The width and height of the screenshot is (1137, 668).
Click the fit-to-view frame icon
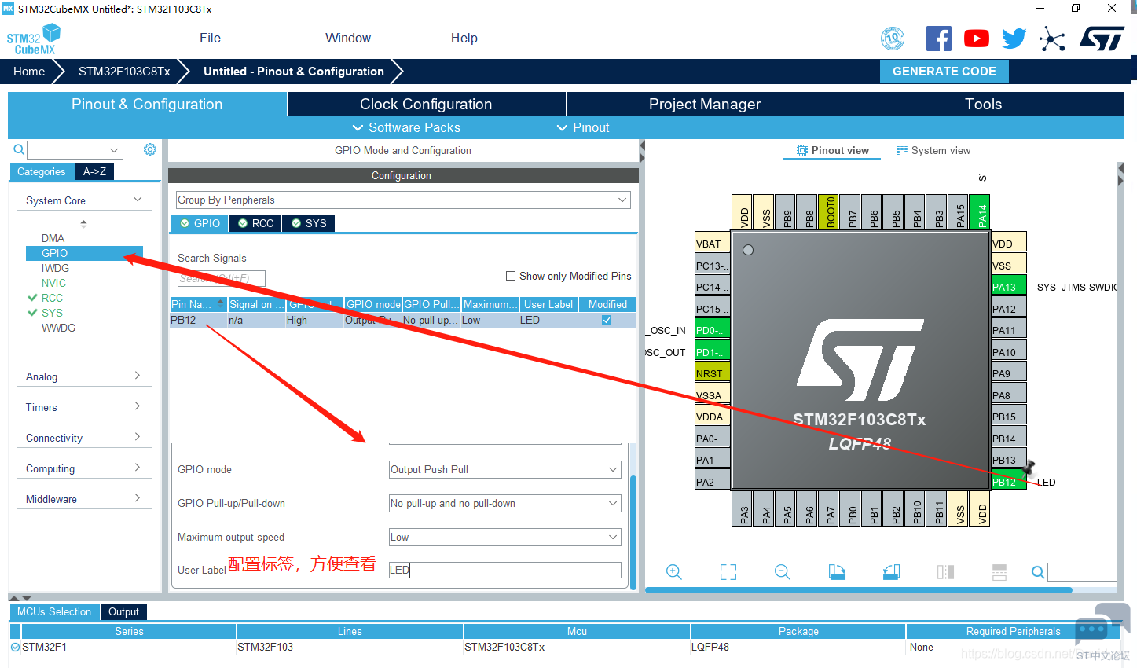(x=728, y=572)
